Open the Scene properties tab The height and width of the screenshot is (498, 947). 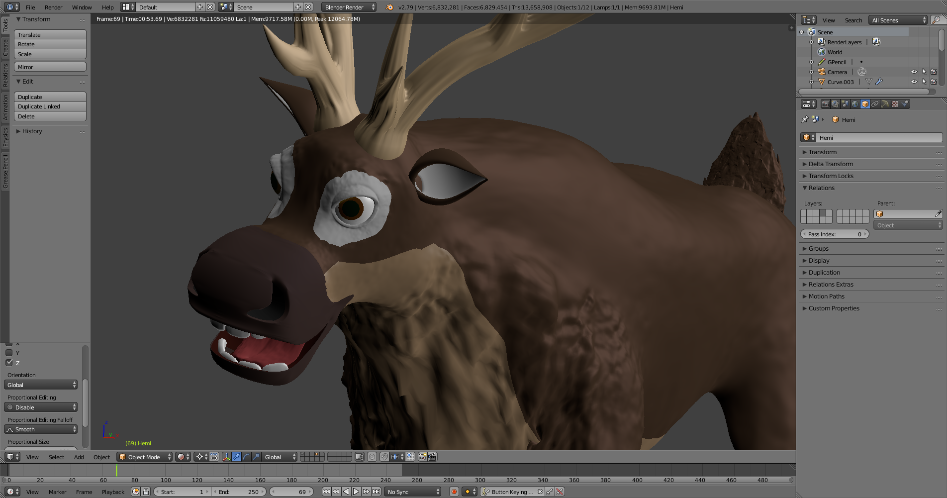(845, 104)
